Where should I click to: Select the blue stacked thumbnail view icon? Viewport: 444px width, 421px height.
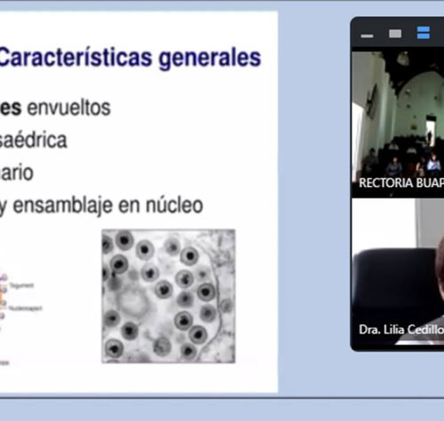(x=424, y=33)
